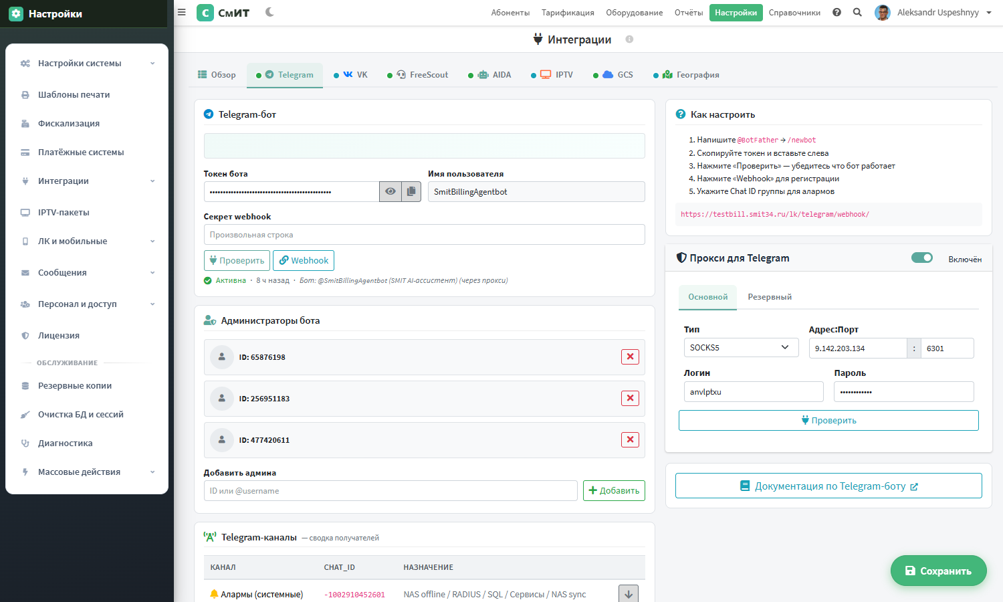Switch to dark mode moon icon
Image resolution: width=1003 pixels, height=602 pixels.
pos(269,12)
